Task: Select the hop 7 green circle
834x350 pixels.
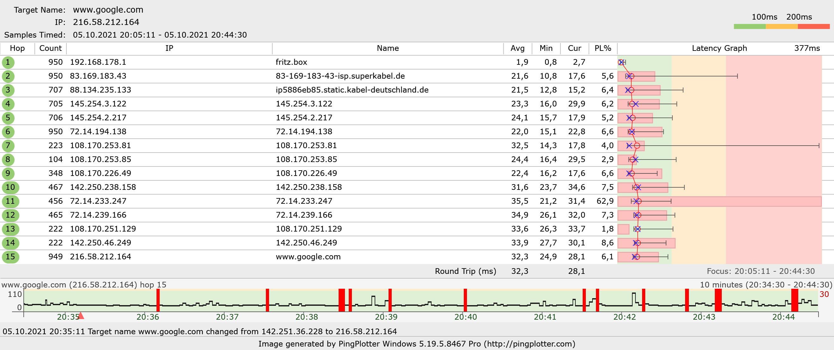Action: point(8,146)
